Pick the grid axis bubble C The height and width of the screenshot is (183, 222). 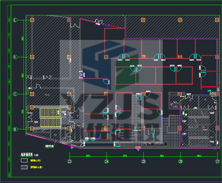pos(16,94)
